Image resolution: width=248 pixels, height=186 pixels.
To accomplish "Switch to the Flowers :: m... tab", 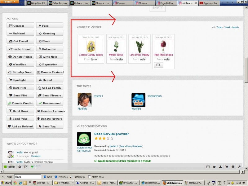I will pyautogui.click(x=101, y=3).
